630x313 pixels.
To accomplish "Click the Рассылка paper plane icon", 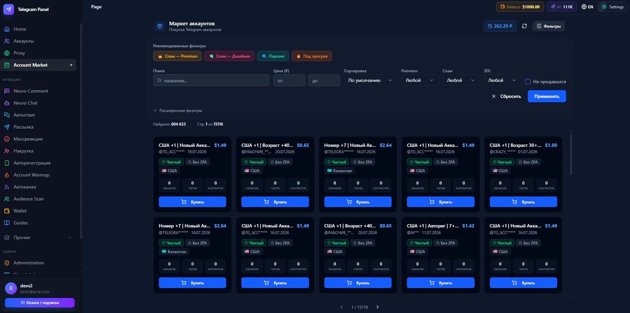I will coord(7,127).
